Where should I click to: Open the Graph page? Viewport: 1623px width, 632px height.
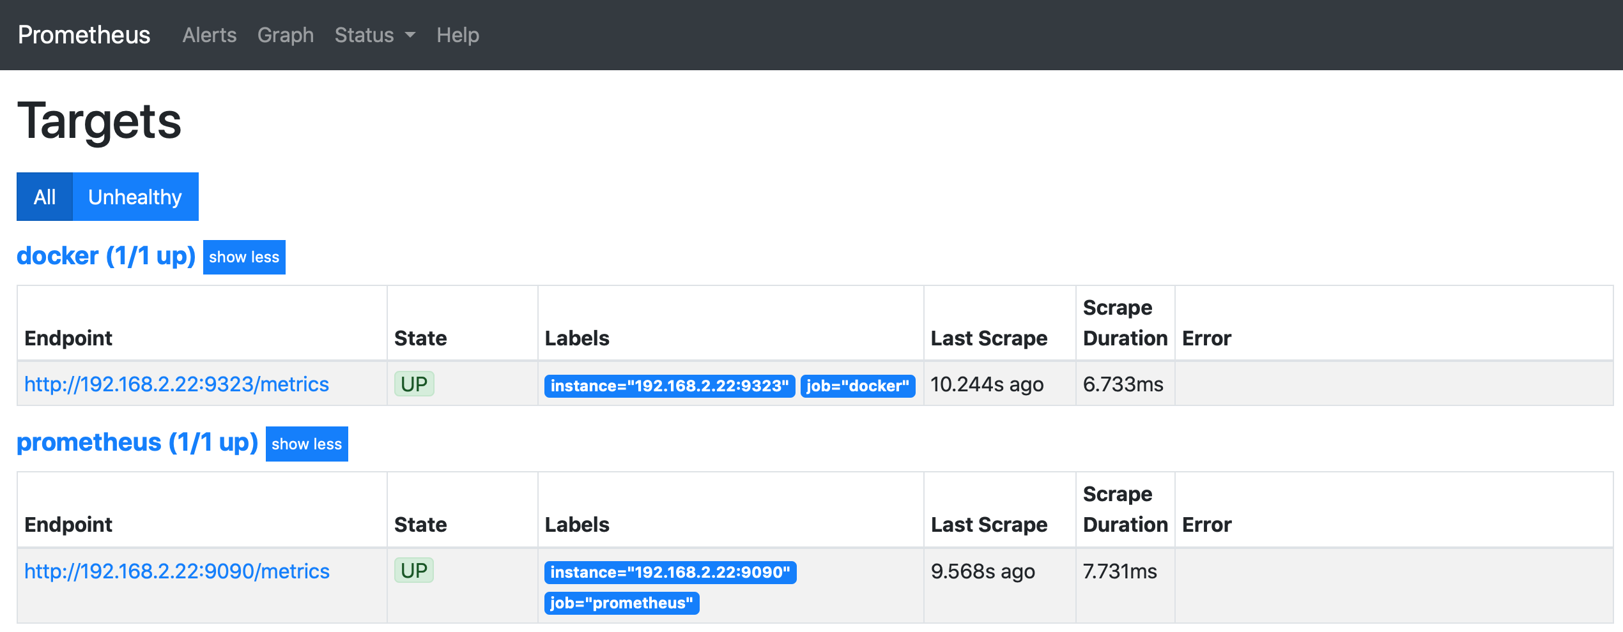coord(286,35)
